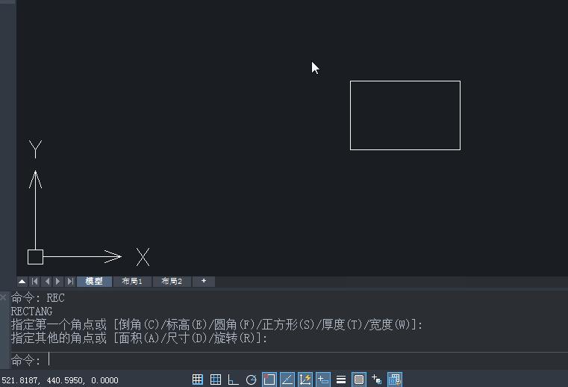Click the RECTANG command history line
568x387 pixels.
point(31,312)
